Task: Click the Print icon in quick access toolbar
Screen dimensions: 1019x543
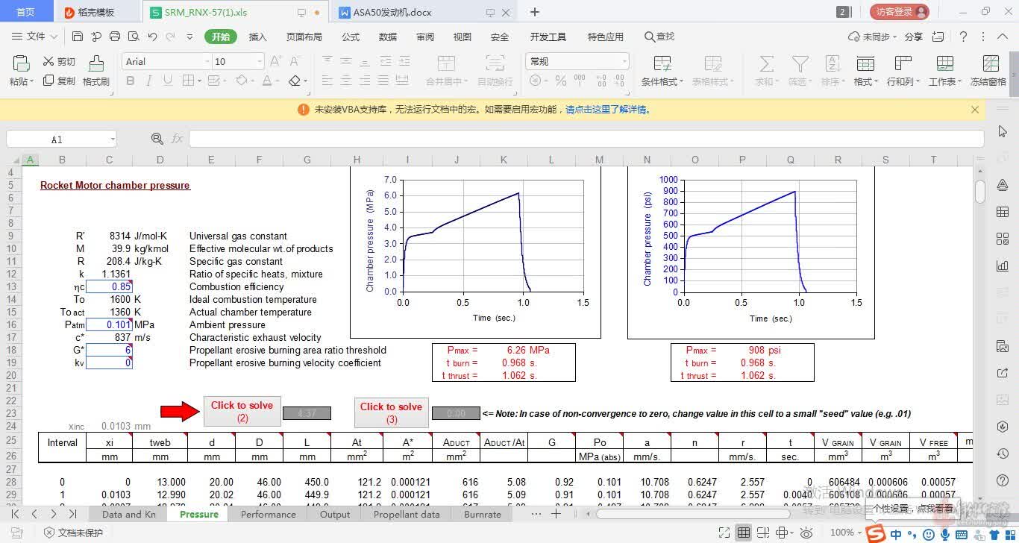Action: [x=115, y=37]
